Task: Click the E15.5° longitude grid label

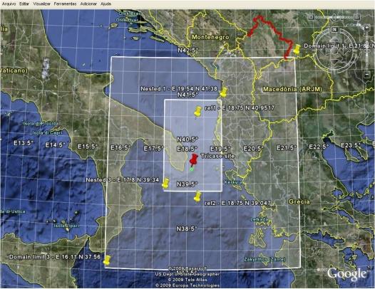Action: pyautogui.click(x=88, y=147)
